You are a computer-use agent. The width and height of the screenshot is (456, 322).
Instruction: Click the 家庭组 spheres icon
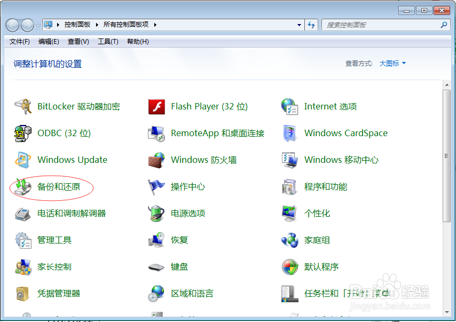[x=289, y=240]
